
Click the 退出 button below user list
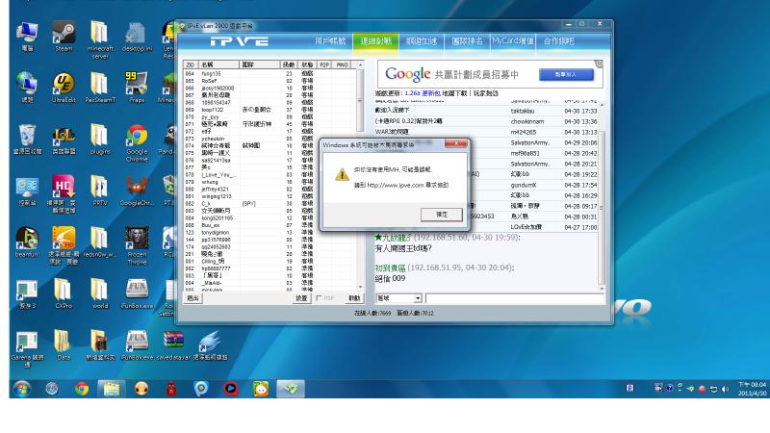coord(192,298)
